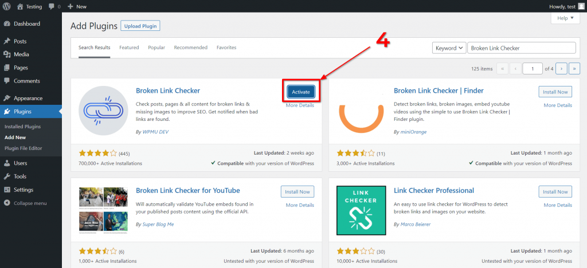This screenshot has height=268, width=587.
Task: Open Broken Link Checker for YouTube title
Action: click(x=188, y=190)
